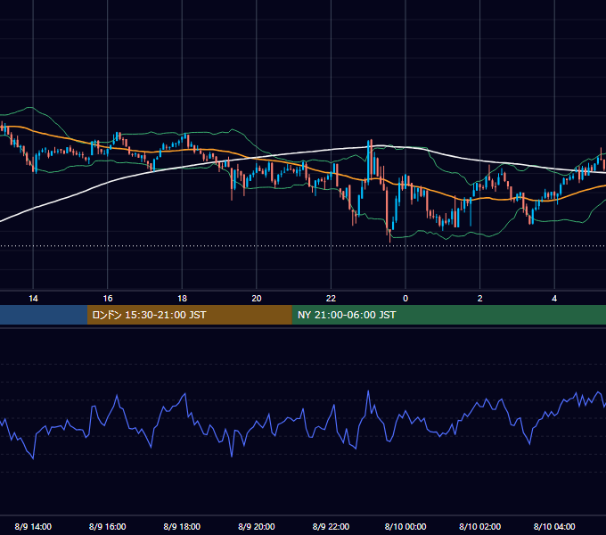Click the 4 hour label on price chart axis

click(554, 299)
